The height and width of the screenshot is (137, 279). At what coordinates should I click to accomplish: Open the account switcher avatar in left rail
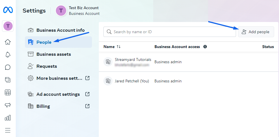tap(8, 26)
